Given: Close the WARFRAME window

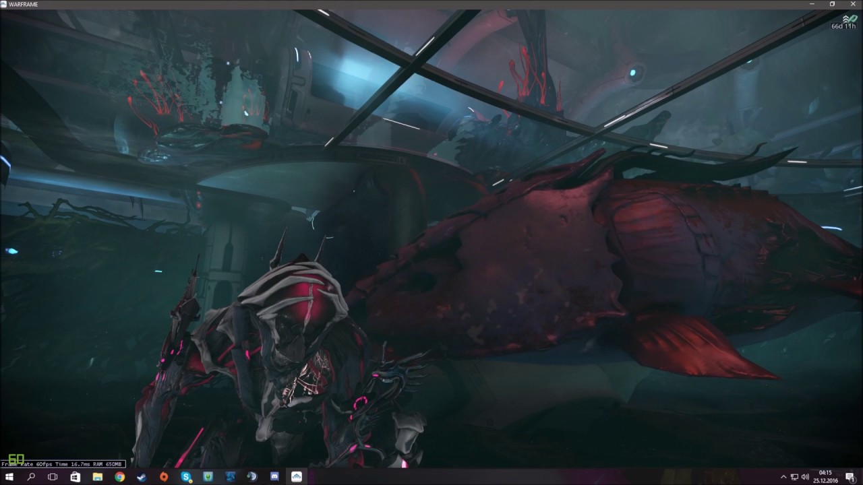Looking at the screenshot, I should [x=852, y=4].
